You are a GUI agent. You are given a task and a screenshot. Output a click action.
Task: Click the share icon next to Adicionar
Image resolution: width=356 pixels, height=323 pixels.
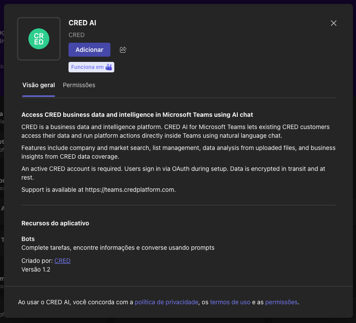123,50
